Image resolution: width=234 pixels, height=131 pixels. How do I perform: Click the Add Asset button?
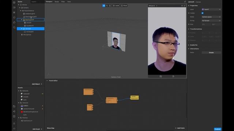tap(37, 129)
